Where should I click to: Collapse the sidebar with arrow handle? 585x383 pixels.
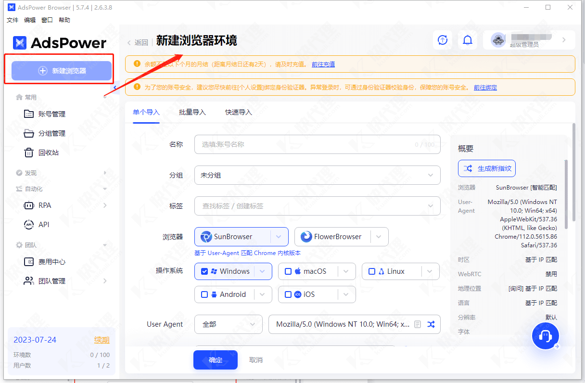(x=115, y=88)
